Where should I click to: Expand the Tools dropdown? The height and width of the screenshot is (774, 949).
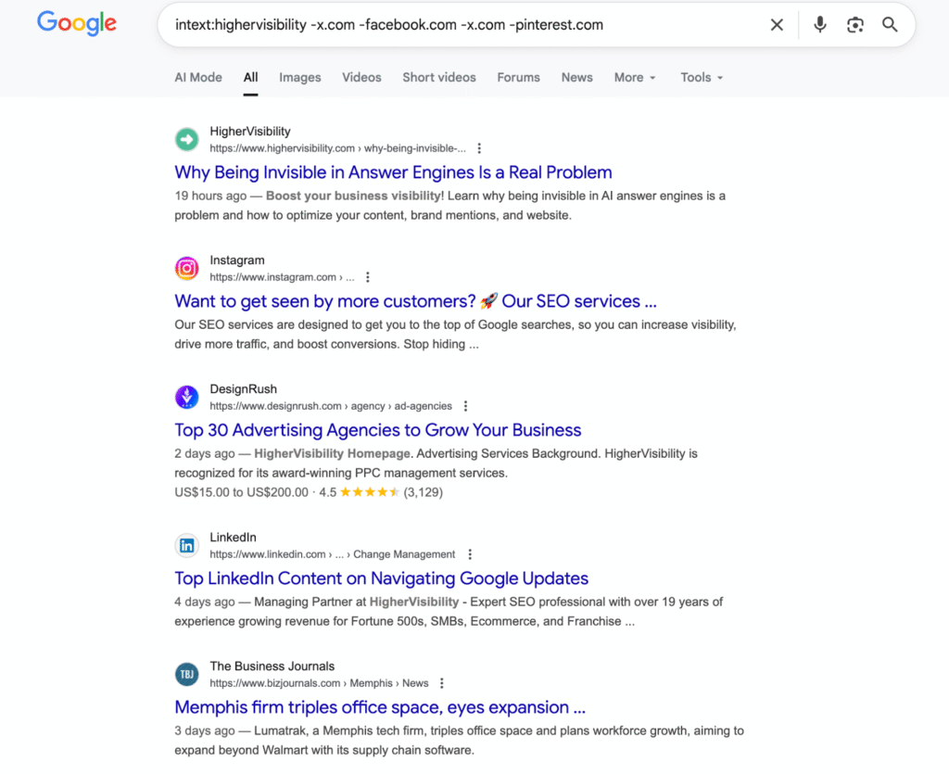[x=702, y=78]
